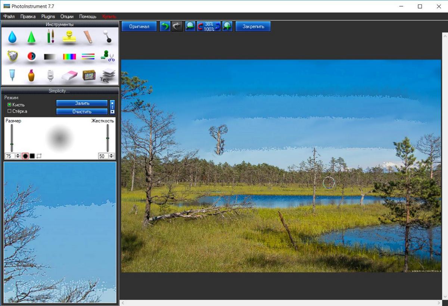Zoom in with the magnifier plus icon
Viewport: 448px width, 306px height.
[227, 26]
